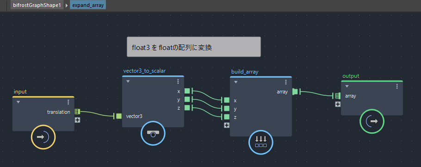Image resolution: width=421 pixels, height=167 pixels.
Task: Click the build_array node's array icon
Action: click(261, 142)
